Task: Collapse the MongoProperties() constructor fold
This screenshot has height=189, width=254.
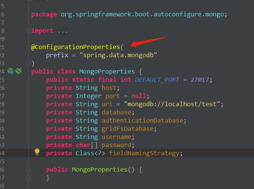Action: [28, 170]
